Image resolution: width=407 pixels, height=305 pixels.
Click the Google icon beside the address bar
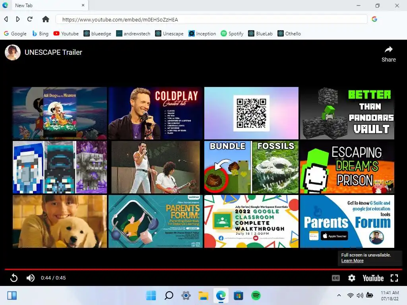(374, 19)
